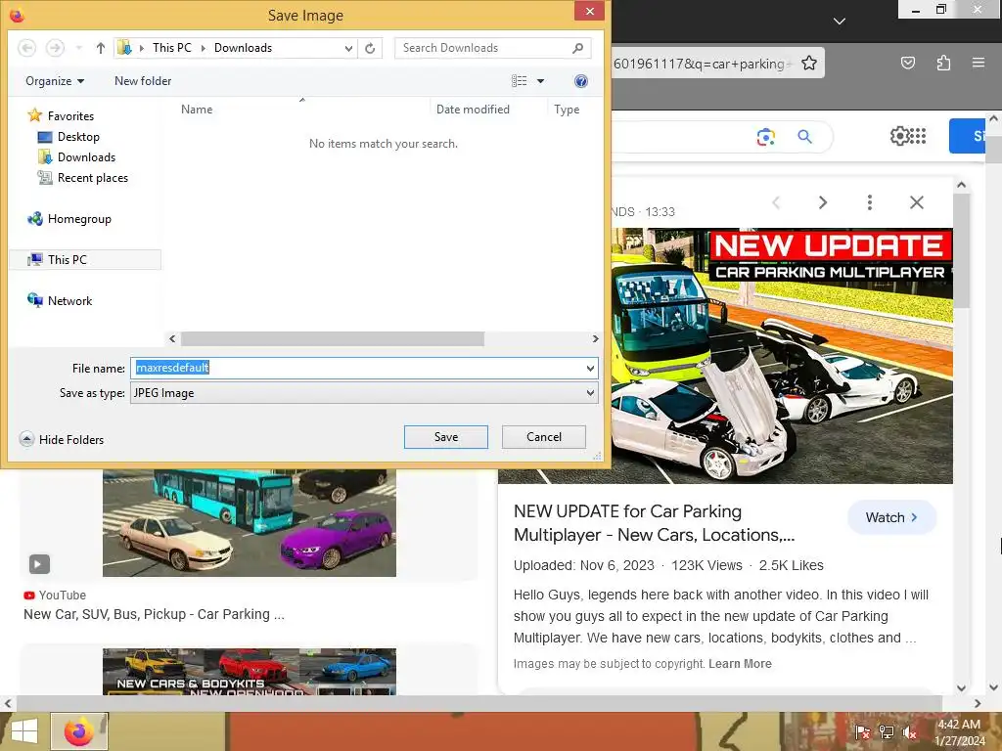The image size is (1002, 751).
Task: Open the Save as type dropdown
Action: click(x=364, y=393)
